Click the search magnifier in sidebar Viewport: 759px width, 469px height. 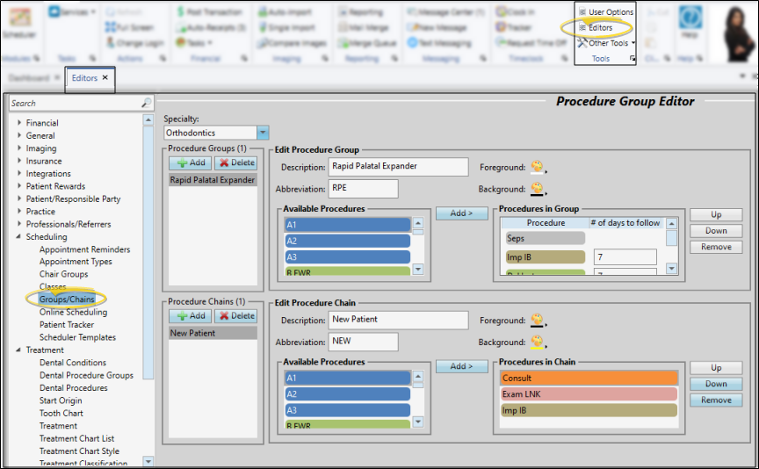pos(146,104)
